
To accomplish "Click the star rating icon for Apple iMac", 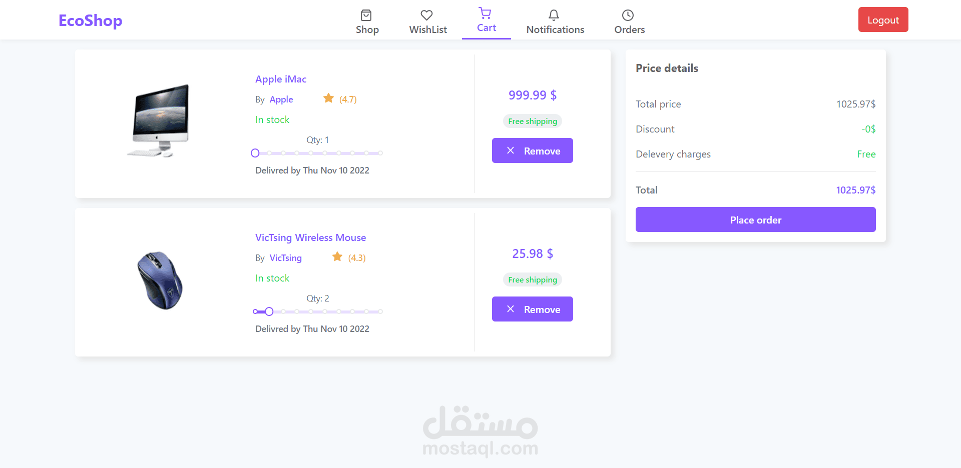I will (328, 98).
